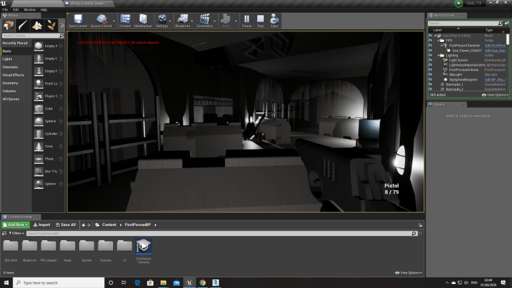Screen dimensions: 512x288
Task: Open the Settings toolbar icon
Action: pyautogui.click(x=162, y=21)
